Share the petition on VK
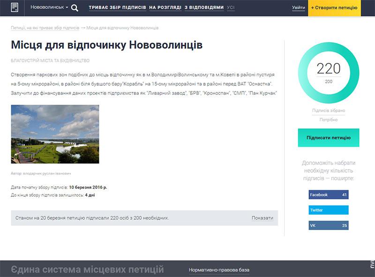Screen dimensions: 375x277 click(328, 225)
